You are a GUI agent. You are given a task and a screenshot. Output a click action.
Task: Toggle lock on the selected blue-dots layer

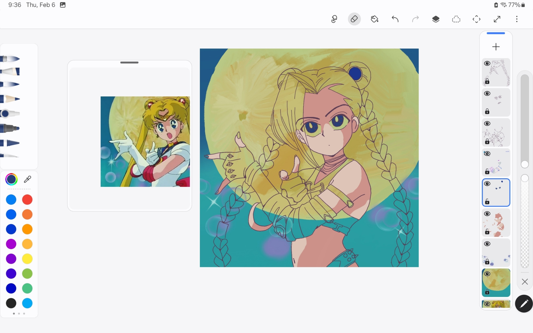[x=487, y=202]
